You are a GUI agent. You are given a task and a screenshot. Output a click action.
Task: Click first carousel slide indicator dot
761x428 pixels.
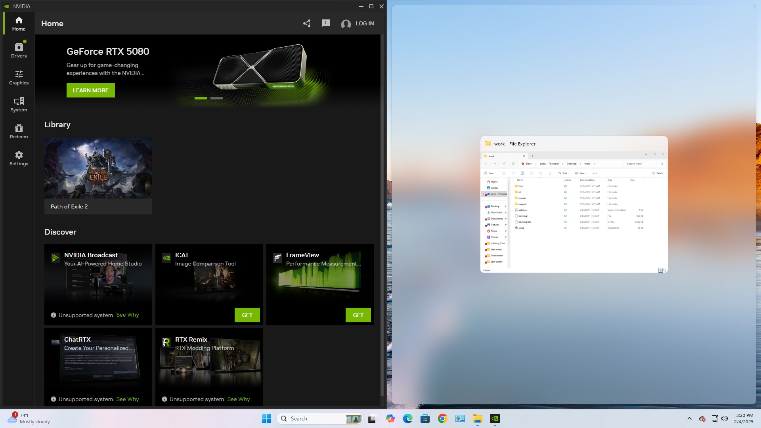click(x=201, y=98)
